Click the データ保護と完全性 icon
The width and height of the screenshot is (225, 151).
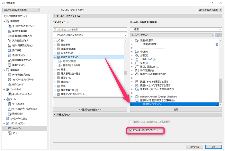pyautogui.click(x=10, y=75)
